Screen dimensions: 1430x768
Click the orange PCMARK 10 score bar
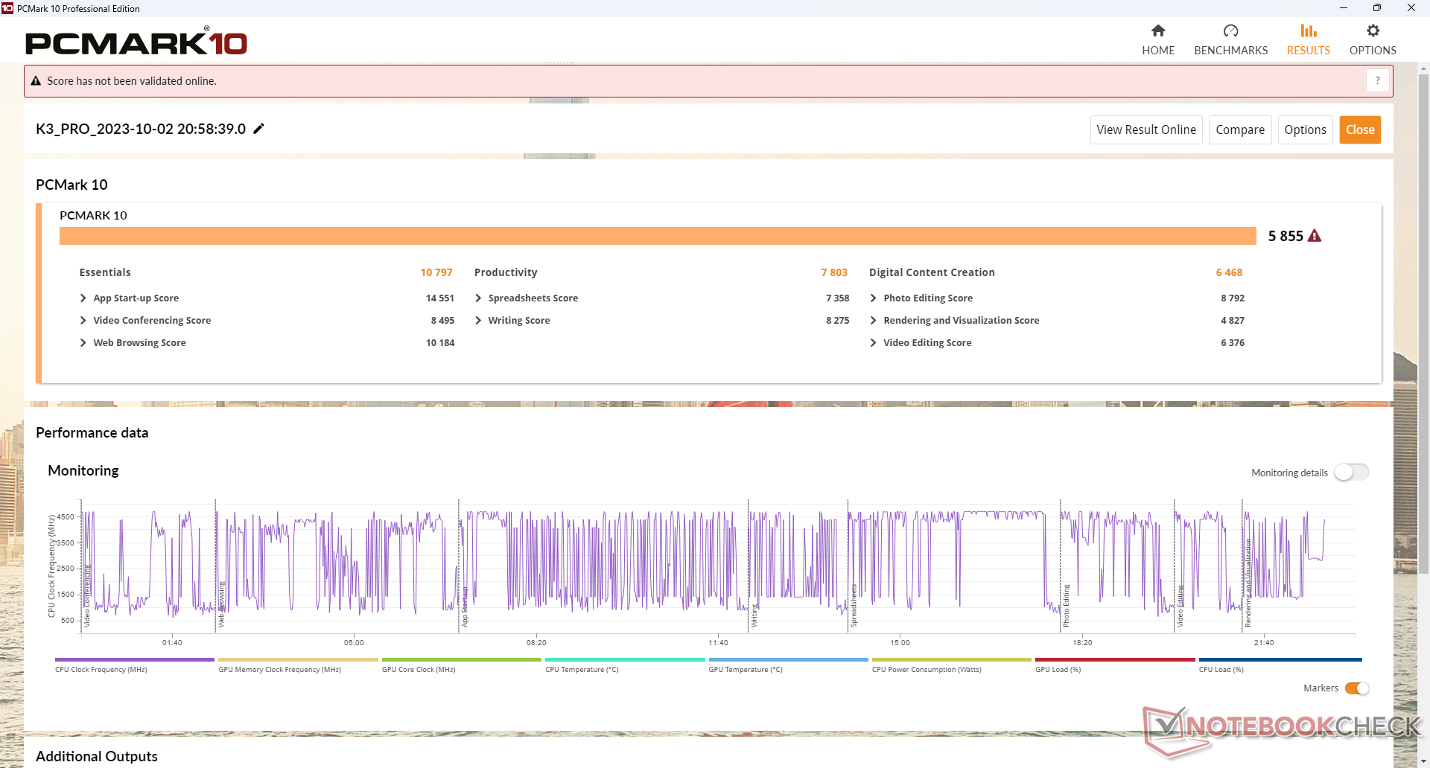point(658,236)
